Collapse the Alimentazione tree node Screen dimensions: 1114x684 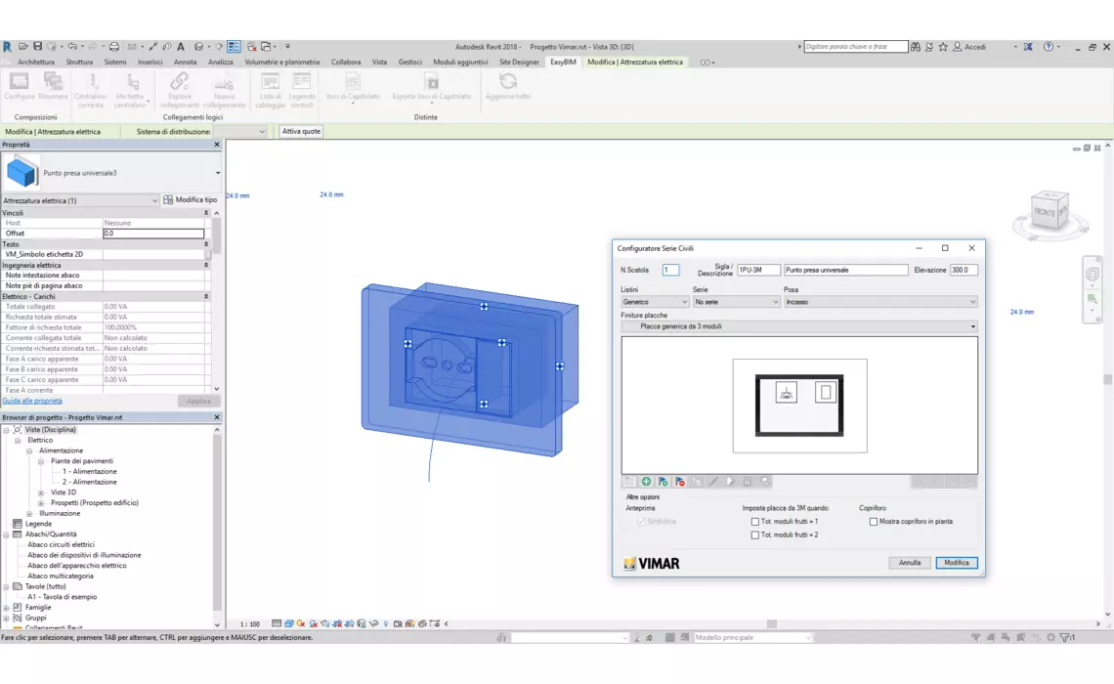point(29,451)
